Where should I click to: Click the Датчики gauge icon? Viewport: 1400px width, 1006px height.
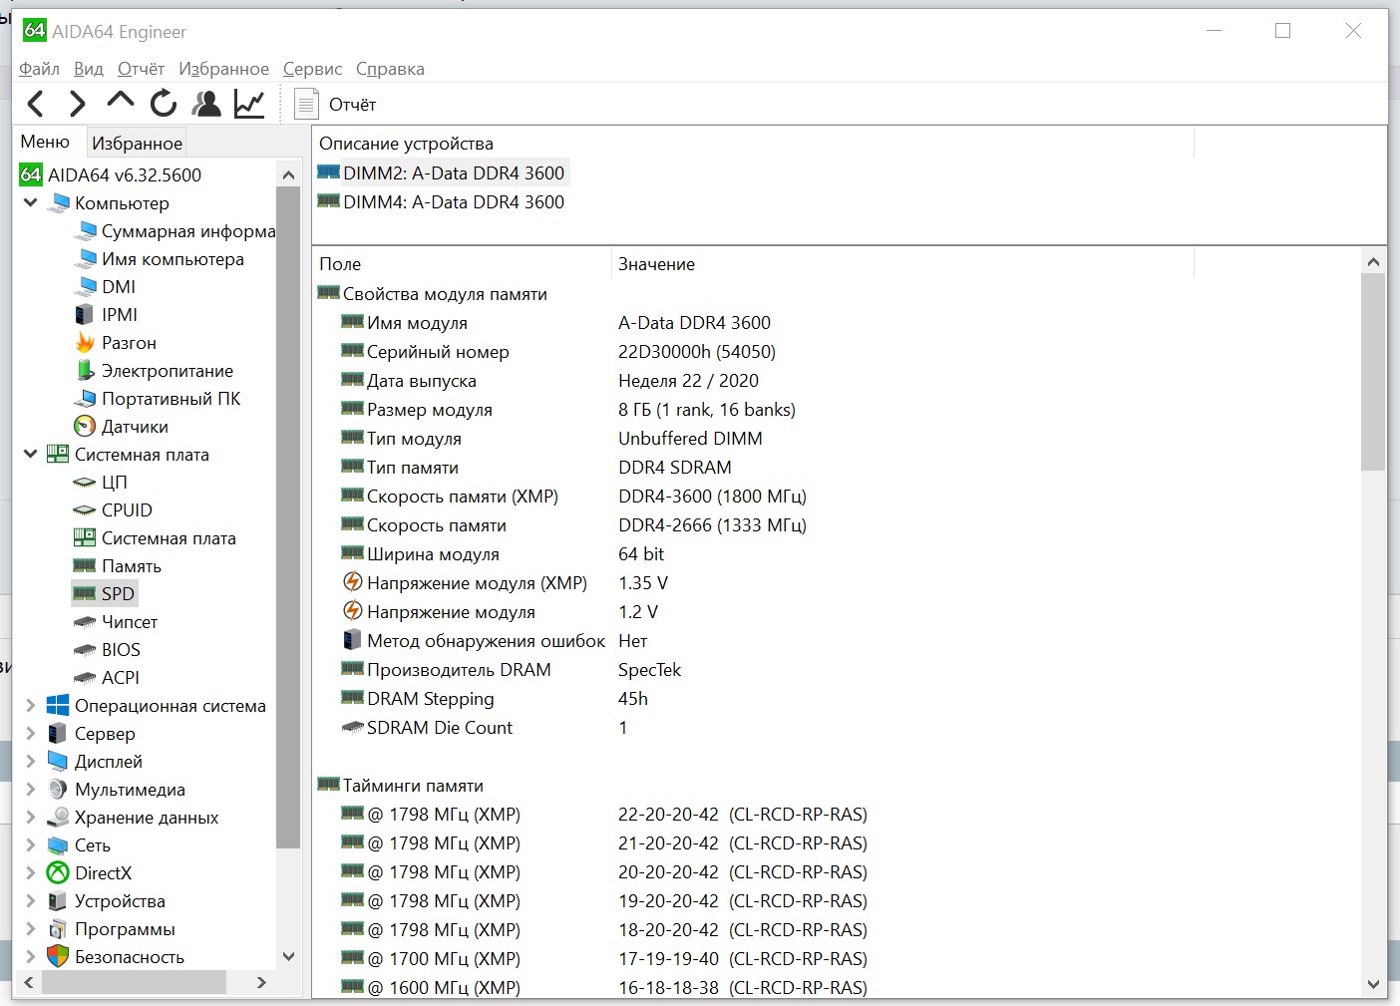point(85,426)
